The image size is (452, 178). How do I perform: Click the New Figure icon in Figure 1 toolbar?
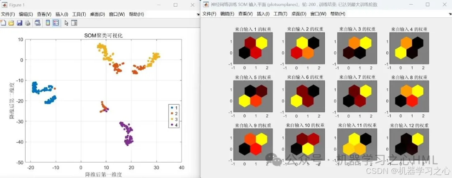(x=3, y=23)
